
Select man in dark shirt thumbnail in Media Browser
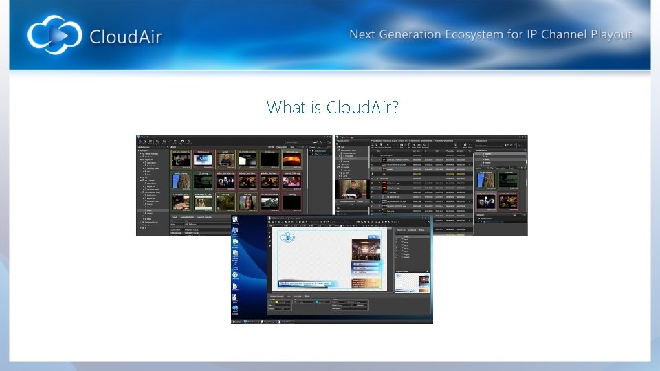(225, 160)
